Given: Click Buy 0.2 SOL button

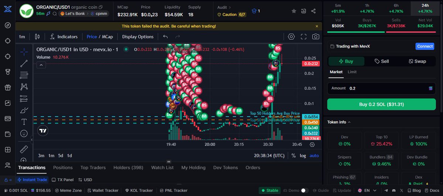Looking at the screenshot, I should (381, 104).
